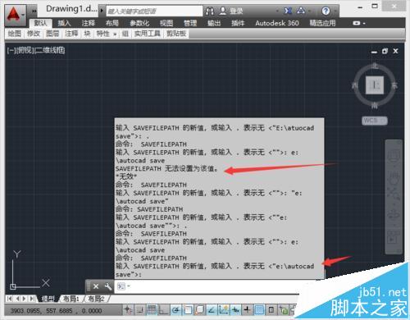Screen dimensions: 410x320
Task: Click the coordinates readout 3903.0955, 557.6885
Action: point(56,311)
